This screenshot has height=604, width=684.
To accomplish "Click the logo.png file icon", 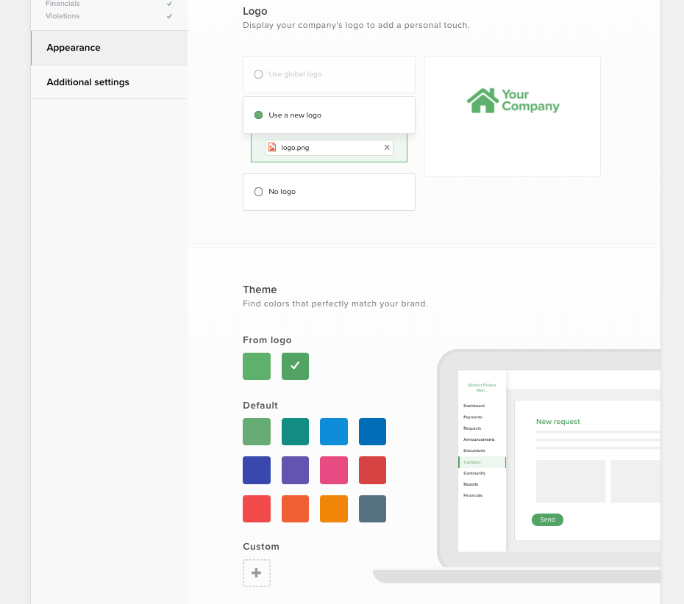I will [x=272, y=148].
